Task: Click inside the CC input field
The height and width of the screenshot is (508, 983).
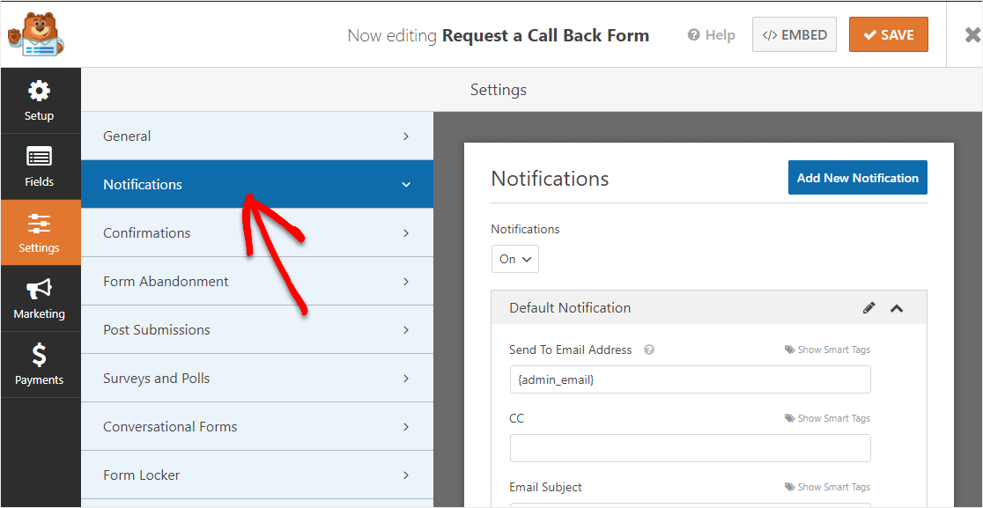Action: 690,448
